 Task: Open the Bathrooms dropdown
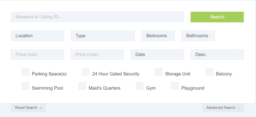[198, 36]
